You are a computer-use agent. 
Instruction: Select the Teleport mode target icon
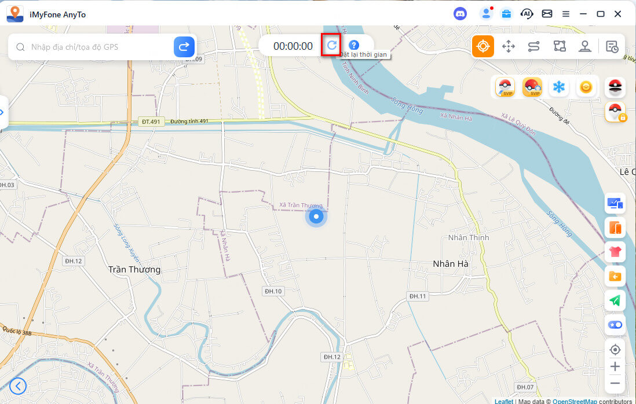tap(483, 46)
